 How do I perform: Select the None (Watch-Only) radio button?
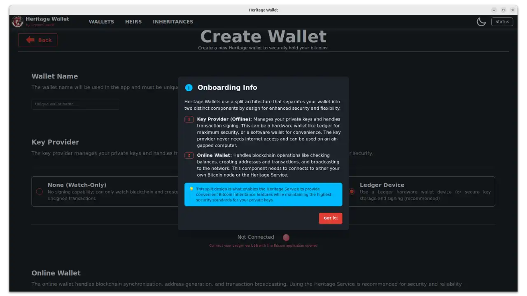[x=40, y=192]
